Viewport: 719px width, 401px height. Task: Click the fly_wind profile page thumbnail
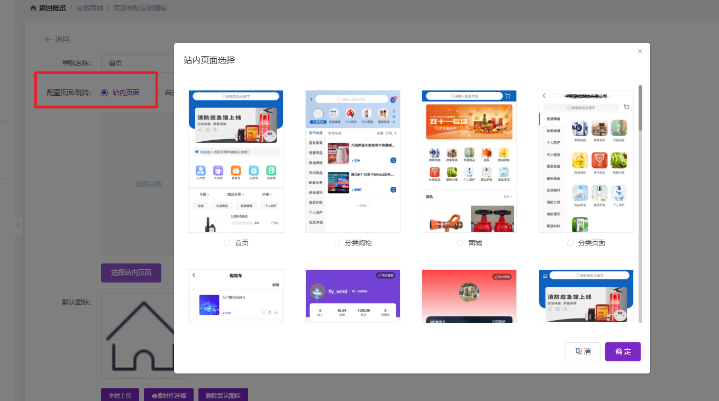(353, 296)
